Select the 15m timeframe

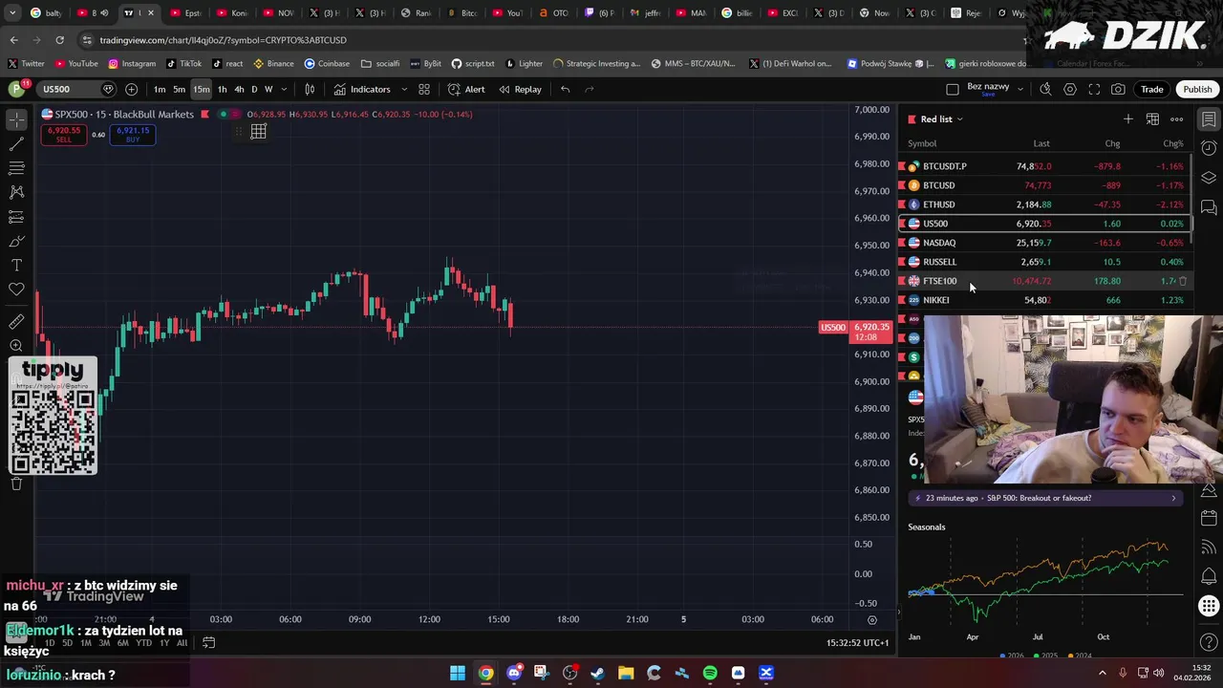202,89
